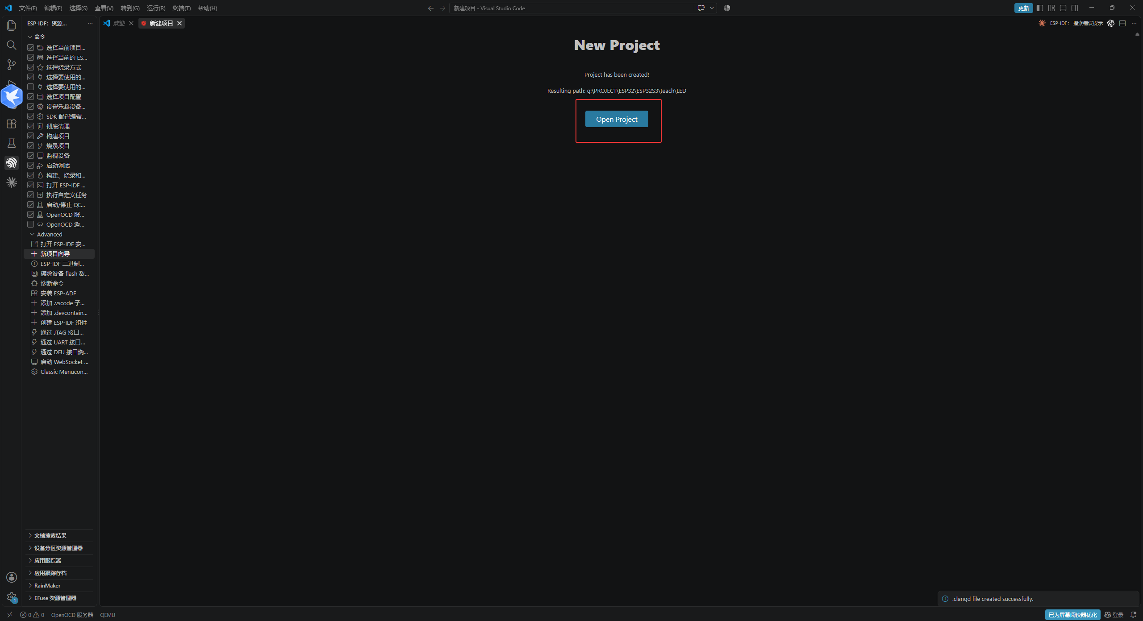The image size is (1143, 621).
Task: Click the notifications bell in status bar
Action: [x=1133, y=615]
